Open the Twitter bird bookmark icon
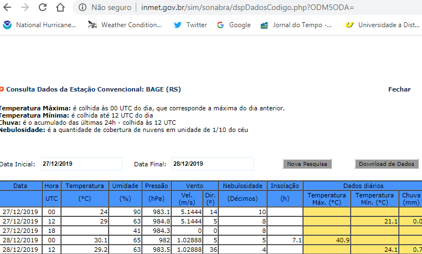This screenshot has height=254, width=422. [x=178, y=25]
